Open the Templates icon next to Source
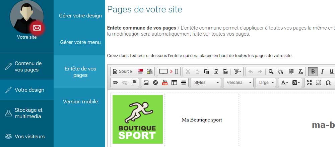335x147 pixels. click(140, 71)
